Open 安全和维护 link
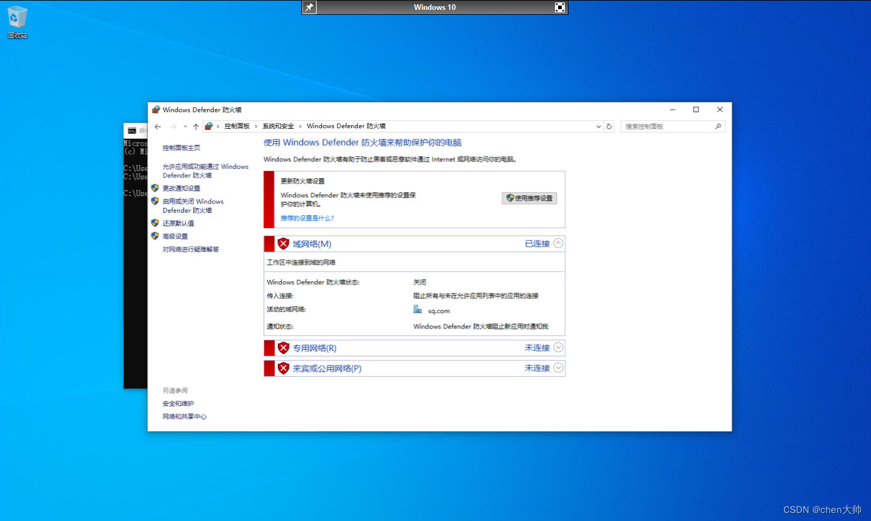The width and height of the screenshot is (871, 521). tap(178, 404)
